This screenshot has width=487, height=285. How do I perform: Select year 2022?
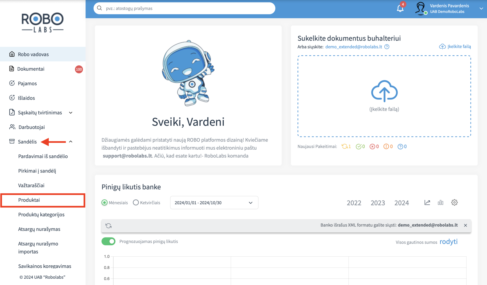point(354,203)
